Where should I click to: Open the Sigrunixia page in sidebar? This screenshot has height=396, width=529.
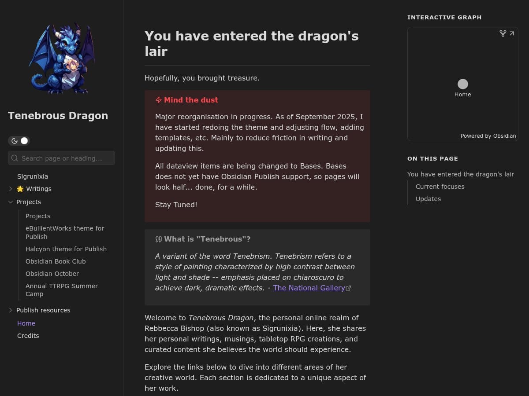[x=33, y=176]
